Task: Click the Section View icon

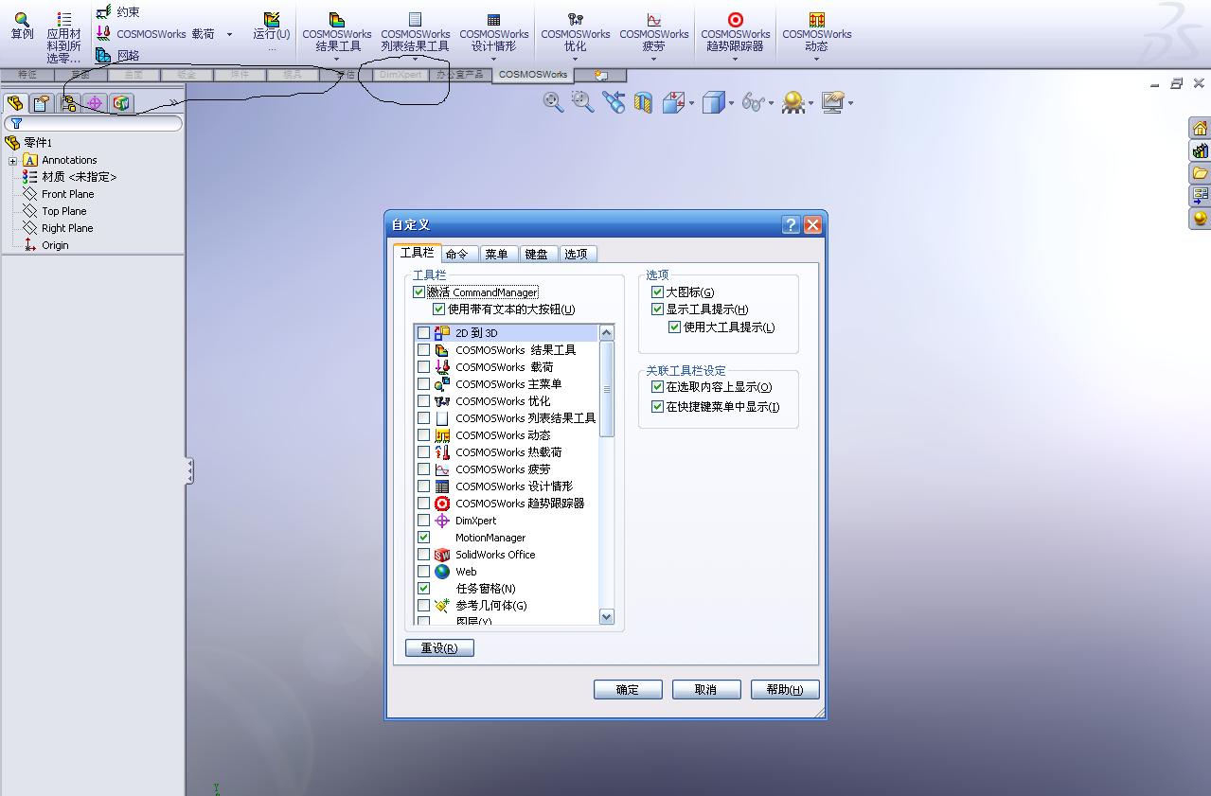Action: coord(643,102)
